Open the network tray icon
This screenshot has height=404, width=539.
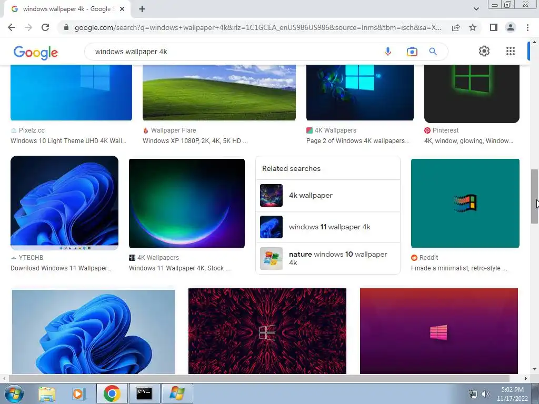tap(473, 394)
